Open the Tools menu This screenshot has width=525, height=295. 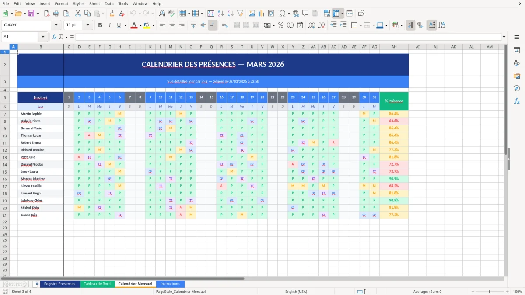tap(123, 3)
